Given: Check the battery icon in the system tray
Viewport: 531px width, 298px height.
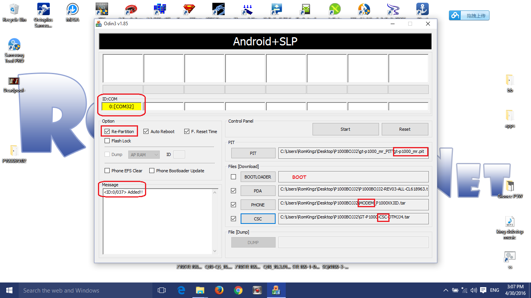Looking at the screenshot, I should click(x=455, y=290).
